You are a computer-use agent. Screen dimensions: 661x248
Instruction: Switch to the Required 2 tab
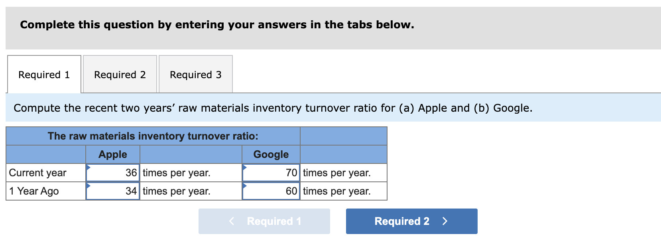tap(120, 75)
